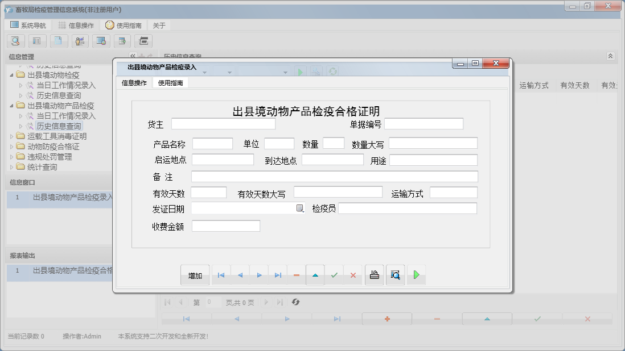Viewport: 625px width, 351px height.
Task: Click the user management toolbar icon
Action: coord(80,41)
